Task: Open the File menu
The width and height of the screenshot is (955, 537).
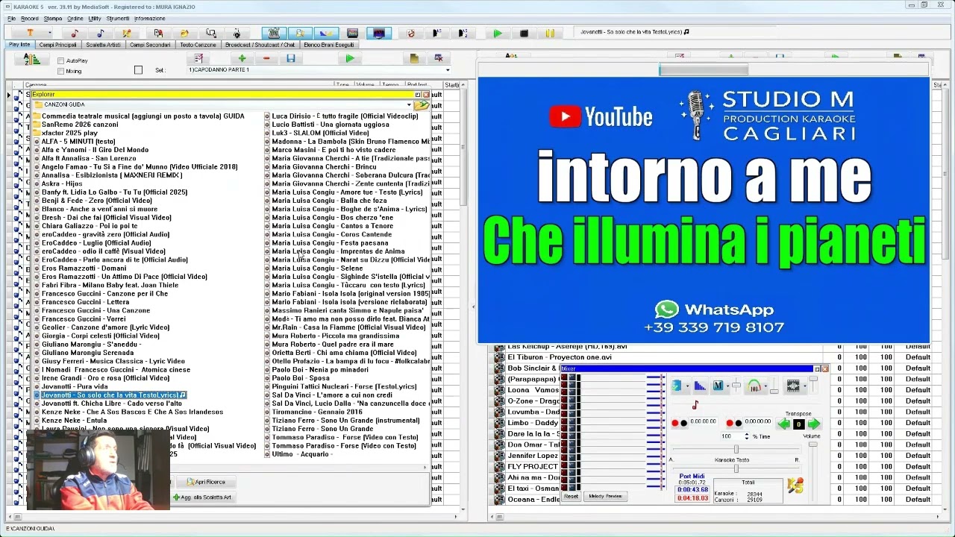Action: (11, 19)
